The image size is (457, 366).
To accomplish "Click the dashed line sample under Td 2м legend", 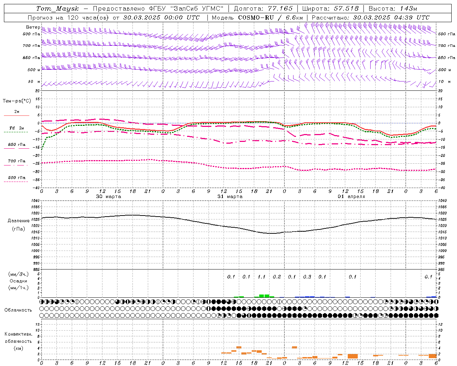I will click(16, 132).
